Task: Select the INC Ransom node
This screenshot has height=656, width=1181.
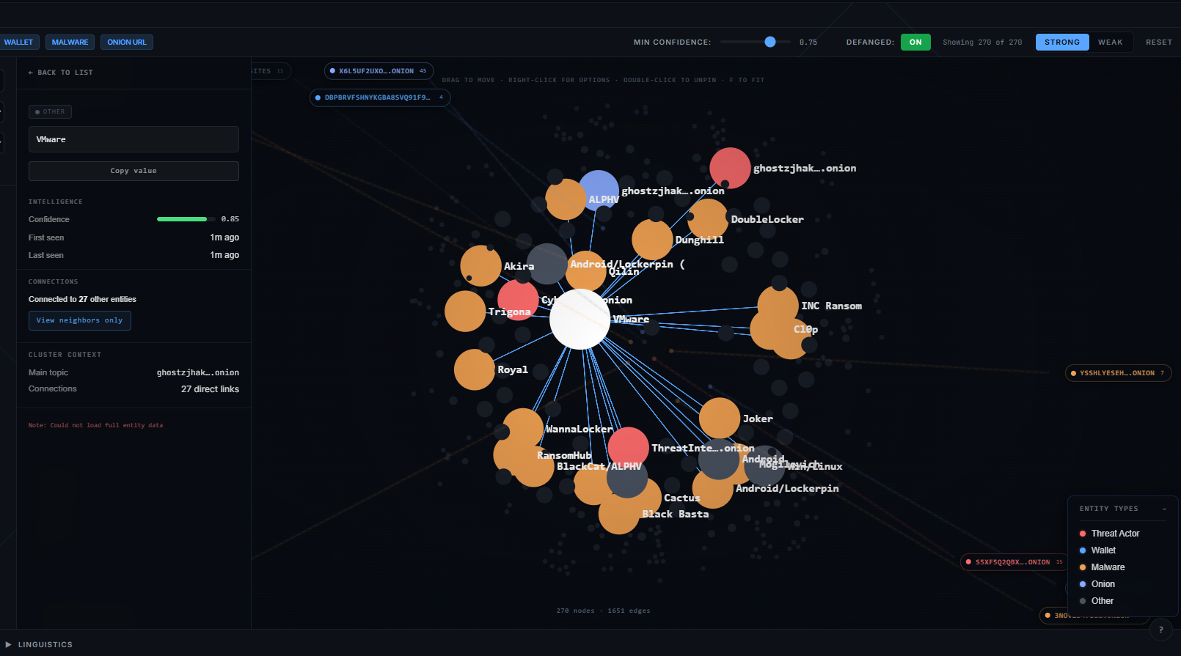Action: click(x=778, y=306)
